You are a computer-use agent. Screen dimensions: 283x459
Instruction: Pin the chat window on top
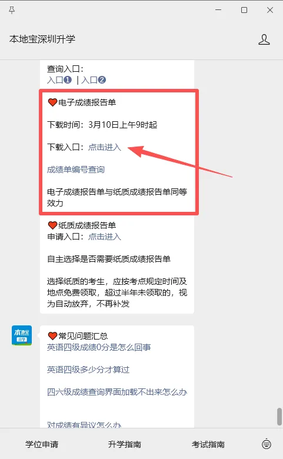[12, 10]
